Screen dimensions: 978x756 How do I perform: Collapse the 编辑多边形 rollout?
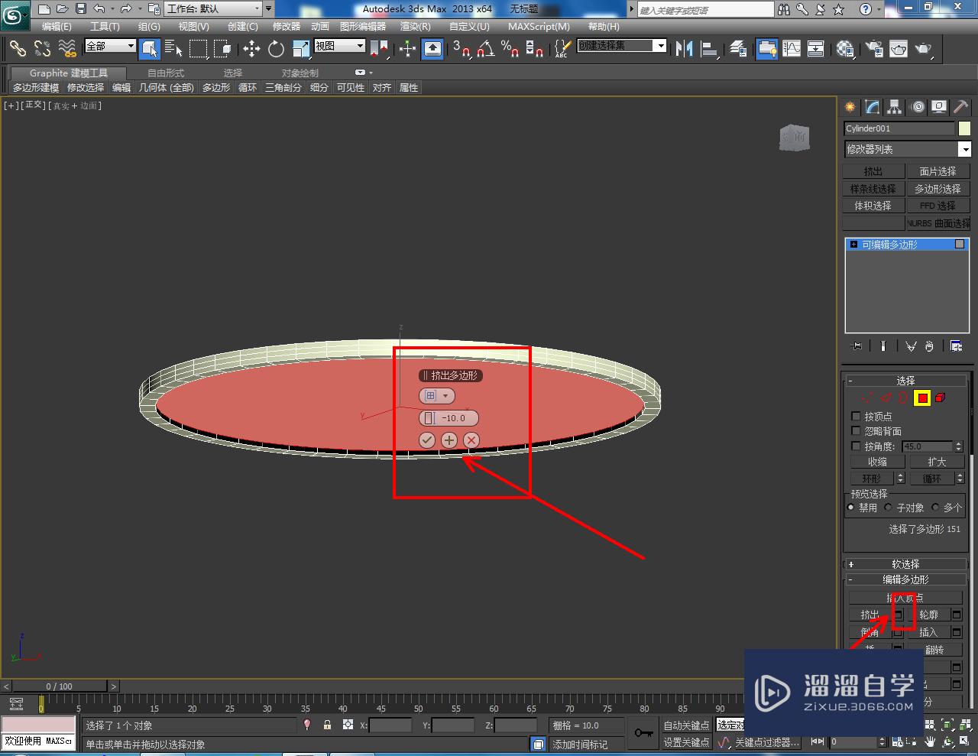tap(906, 579)
